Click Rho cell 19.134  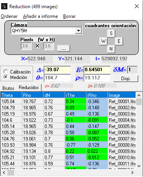tap(33, 151)
